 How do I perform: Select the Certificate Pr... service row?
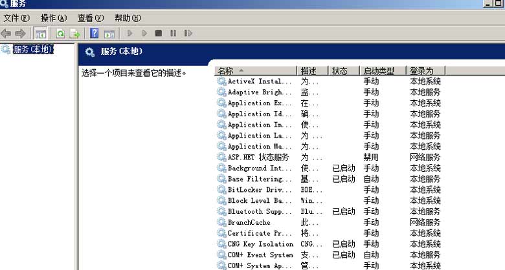tap(329, 233)
